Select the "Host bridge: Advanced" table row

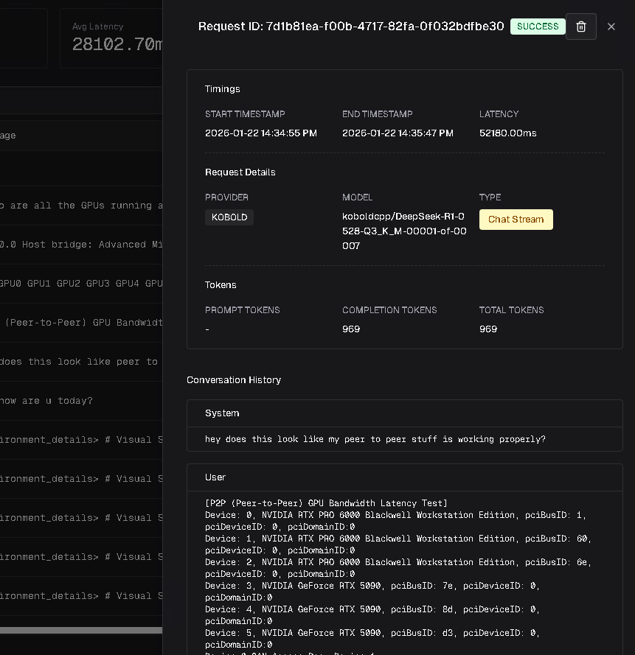coord(81,245)
